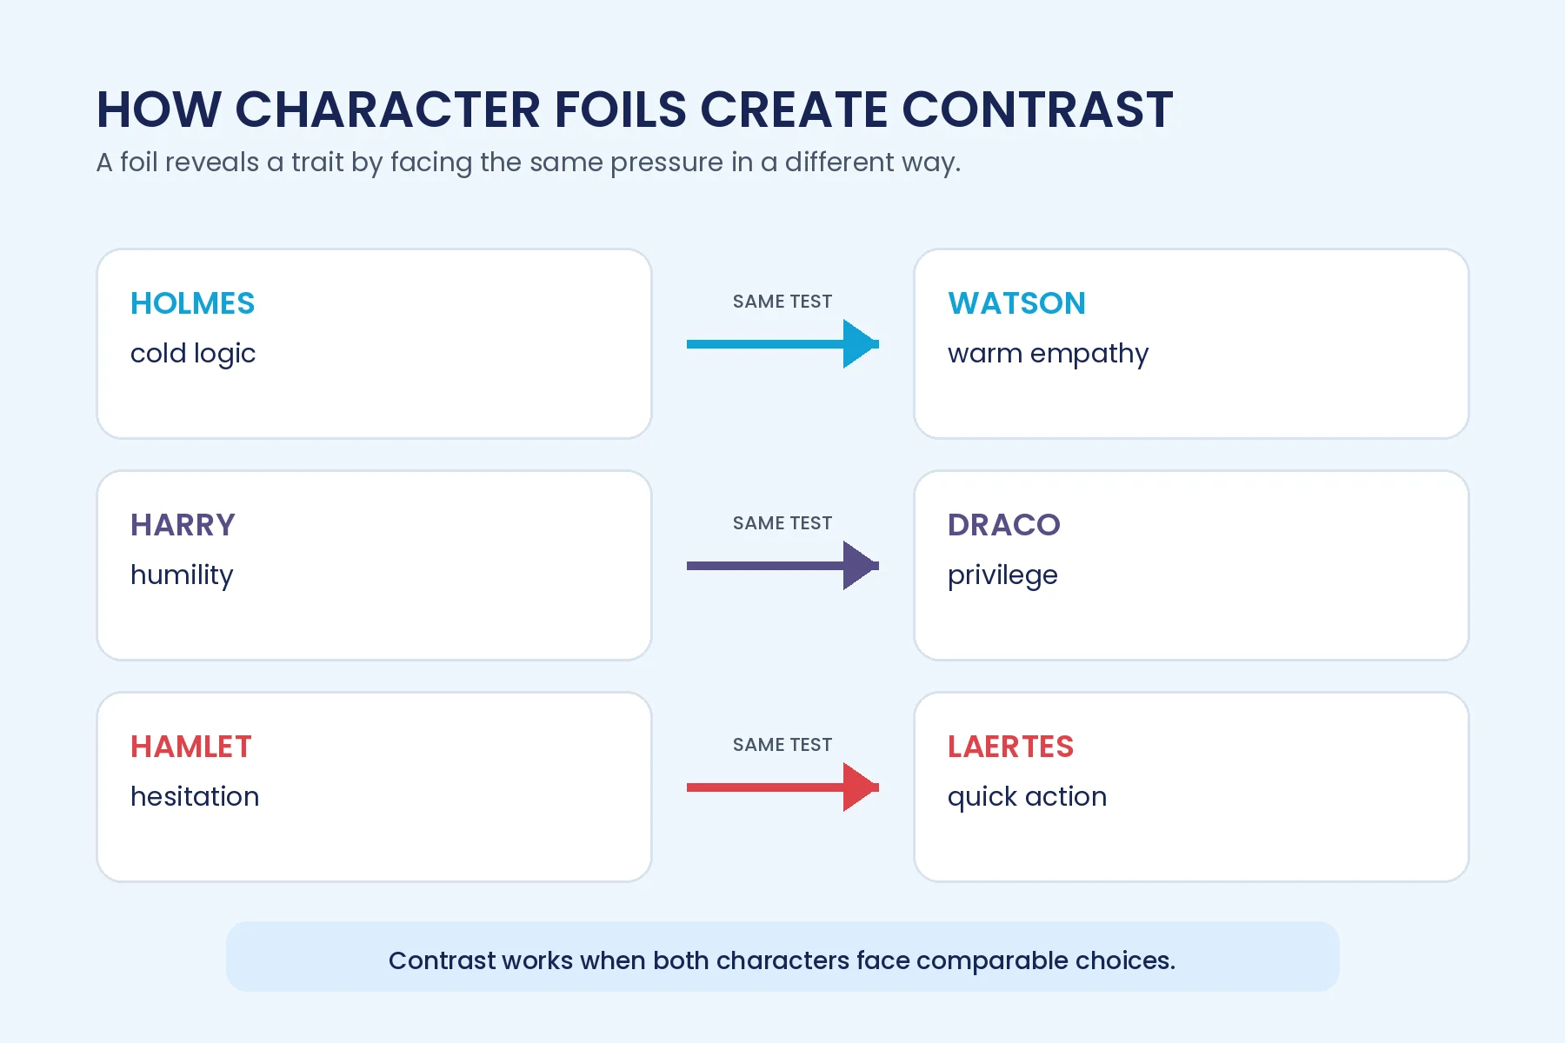The width and height of the screenshot is (1565, 1043).
Task: Click the blue arrow between Holmes and Watson
Action: [x=782, y=344]
